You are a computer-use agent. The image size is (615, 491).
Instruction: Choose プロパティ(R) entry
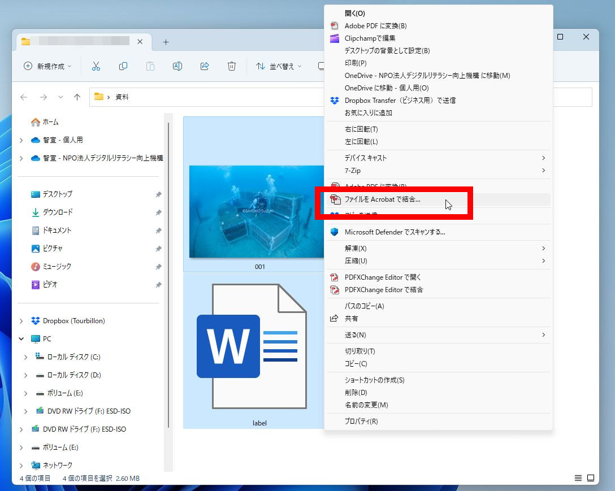[x=439, y=422]
